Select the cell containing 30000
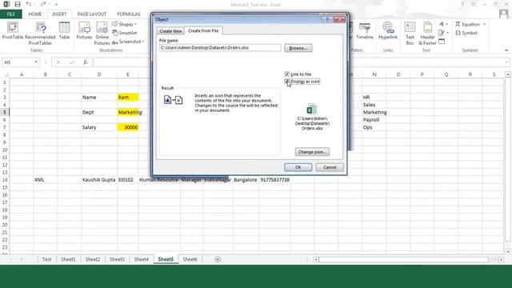The image size is (512, 288). [128, 127]
